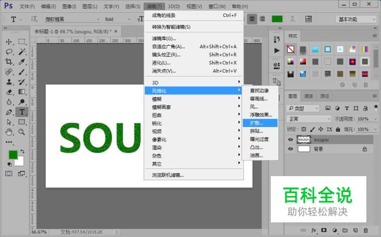The width and height of the screenshot is (381, 237).
Task: Create a new group folder icon
Action: click(345, 230)
